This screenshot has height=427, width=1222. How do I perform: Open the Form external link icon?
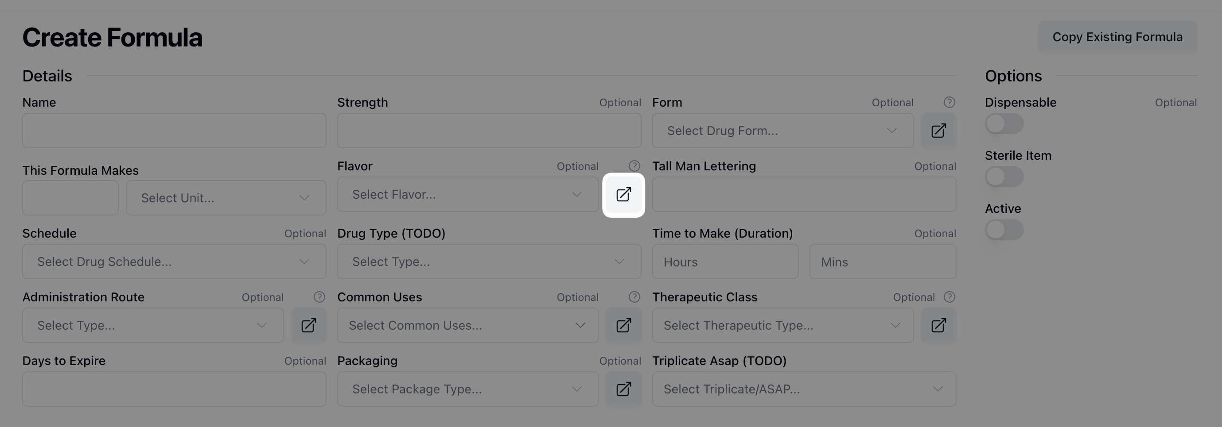[x=938, y=131]
